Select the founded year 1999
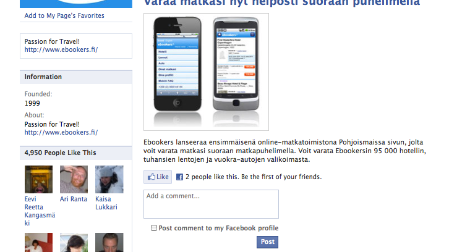Screen dimensions: 449x252 pos(32,103)
